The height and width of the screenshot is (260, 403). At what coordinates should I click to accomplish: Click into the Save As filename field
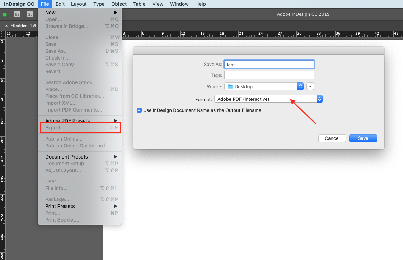click(269, 65)
